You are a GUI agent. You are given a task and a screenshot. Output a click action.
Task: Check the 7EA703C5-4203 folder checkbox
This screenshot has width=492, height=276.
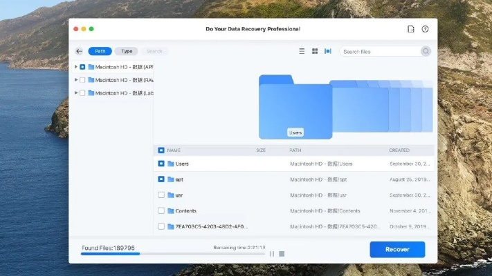coord(161,226)
